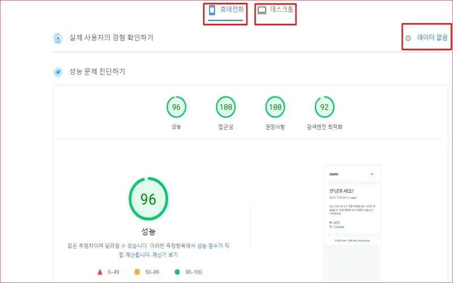Open the 계산기 보기 link
The image size is (453, 283).
pyautogui.click(x=165, y=255)
